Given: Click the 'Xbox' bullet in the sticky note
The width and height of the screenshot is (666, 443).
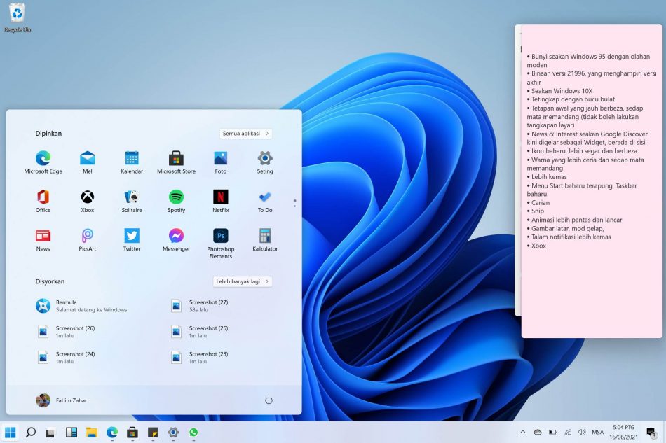Looking at the screenshot, I should tap(536, 246).
